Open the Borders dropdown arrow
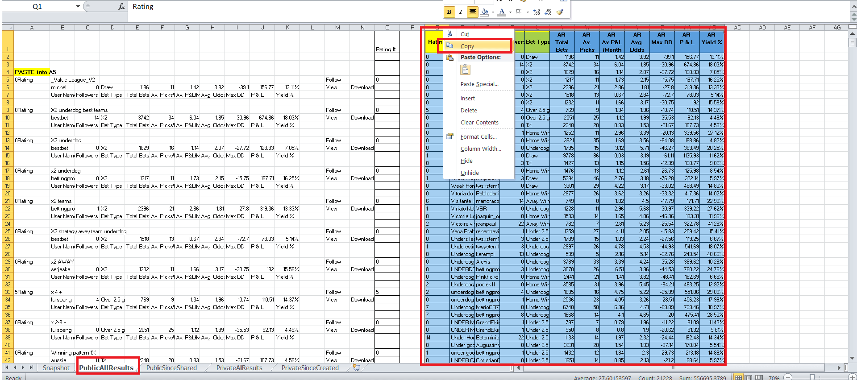This screenshot has width=857, height=380. click(x=528, y=12)
